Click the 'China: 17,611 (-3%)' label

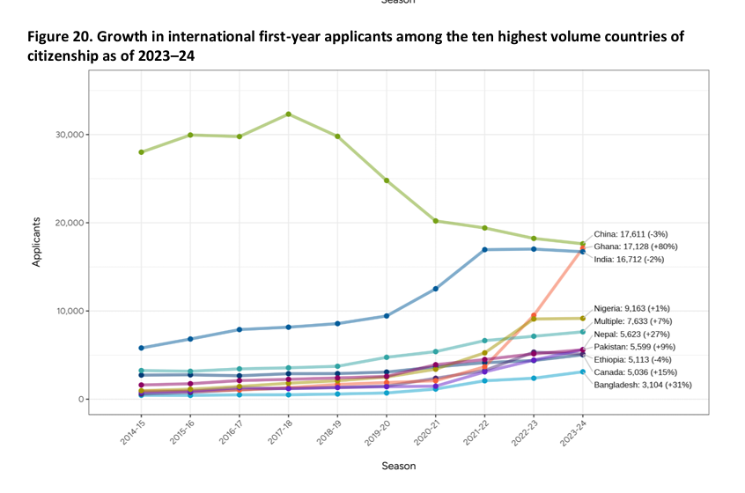(631, 234)
